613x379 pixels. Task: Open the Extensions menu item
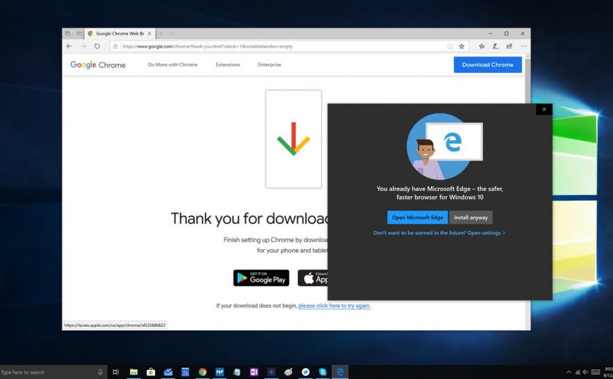point(227,65)
